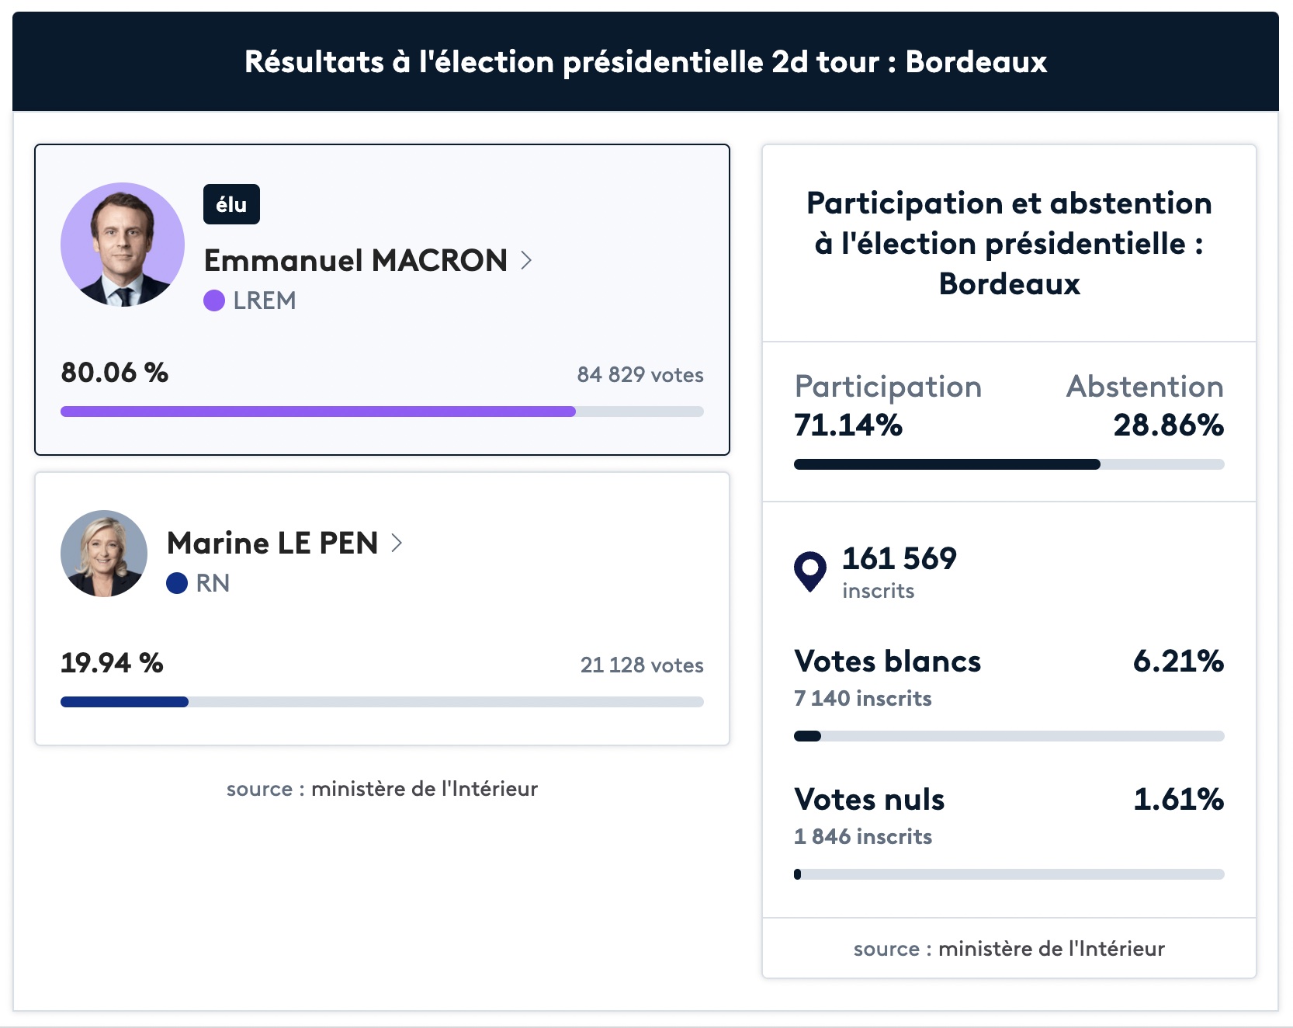Click the 84 829 votes label
Screen dimensions: 1293x1028
[640, 375]
